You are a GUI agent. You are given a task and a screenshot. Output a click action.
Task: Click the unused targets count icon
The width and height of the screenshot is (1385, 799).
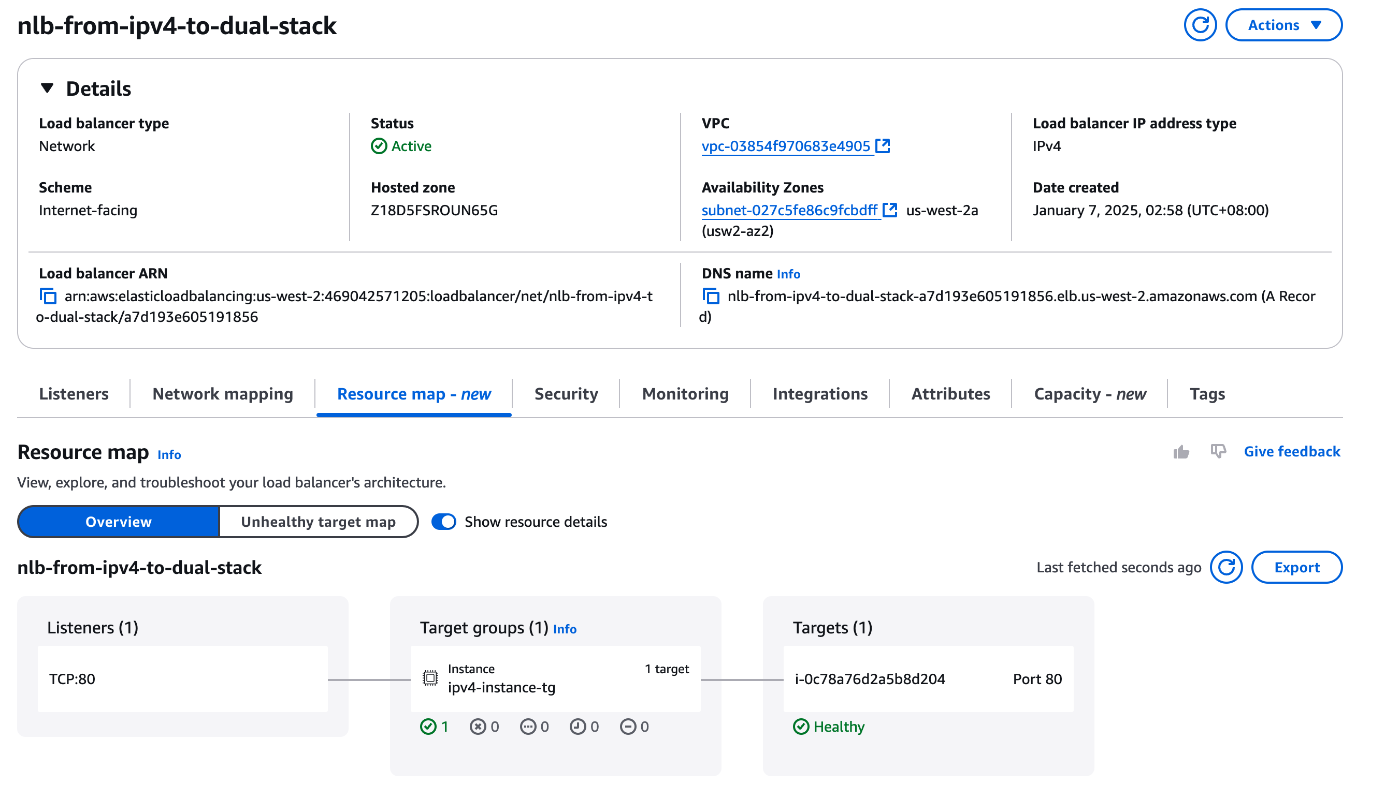[528, 727]
